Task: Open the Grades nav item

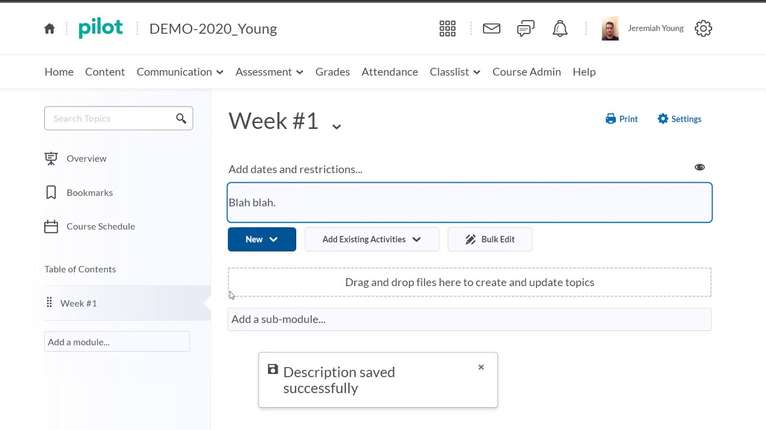Action: (x=333, y=72)
